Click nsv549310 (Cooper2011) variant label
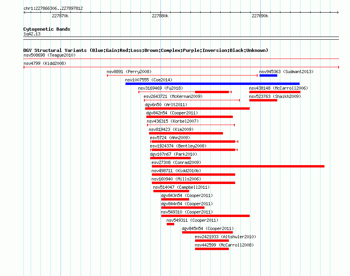 pyautogui.click(x=187, y=212)
